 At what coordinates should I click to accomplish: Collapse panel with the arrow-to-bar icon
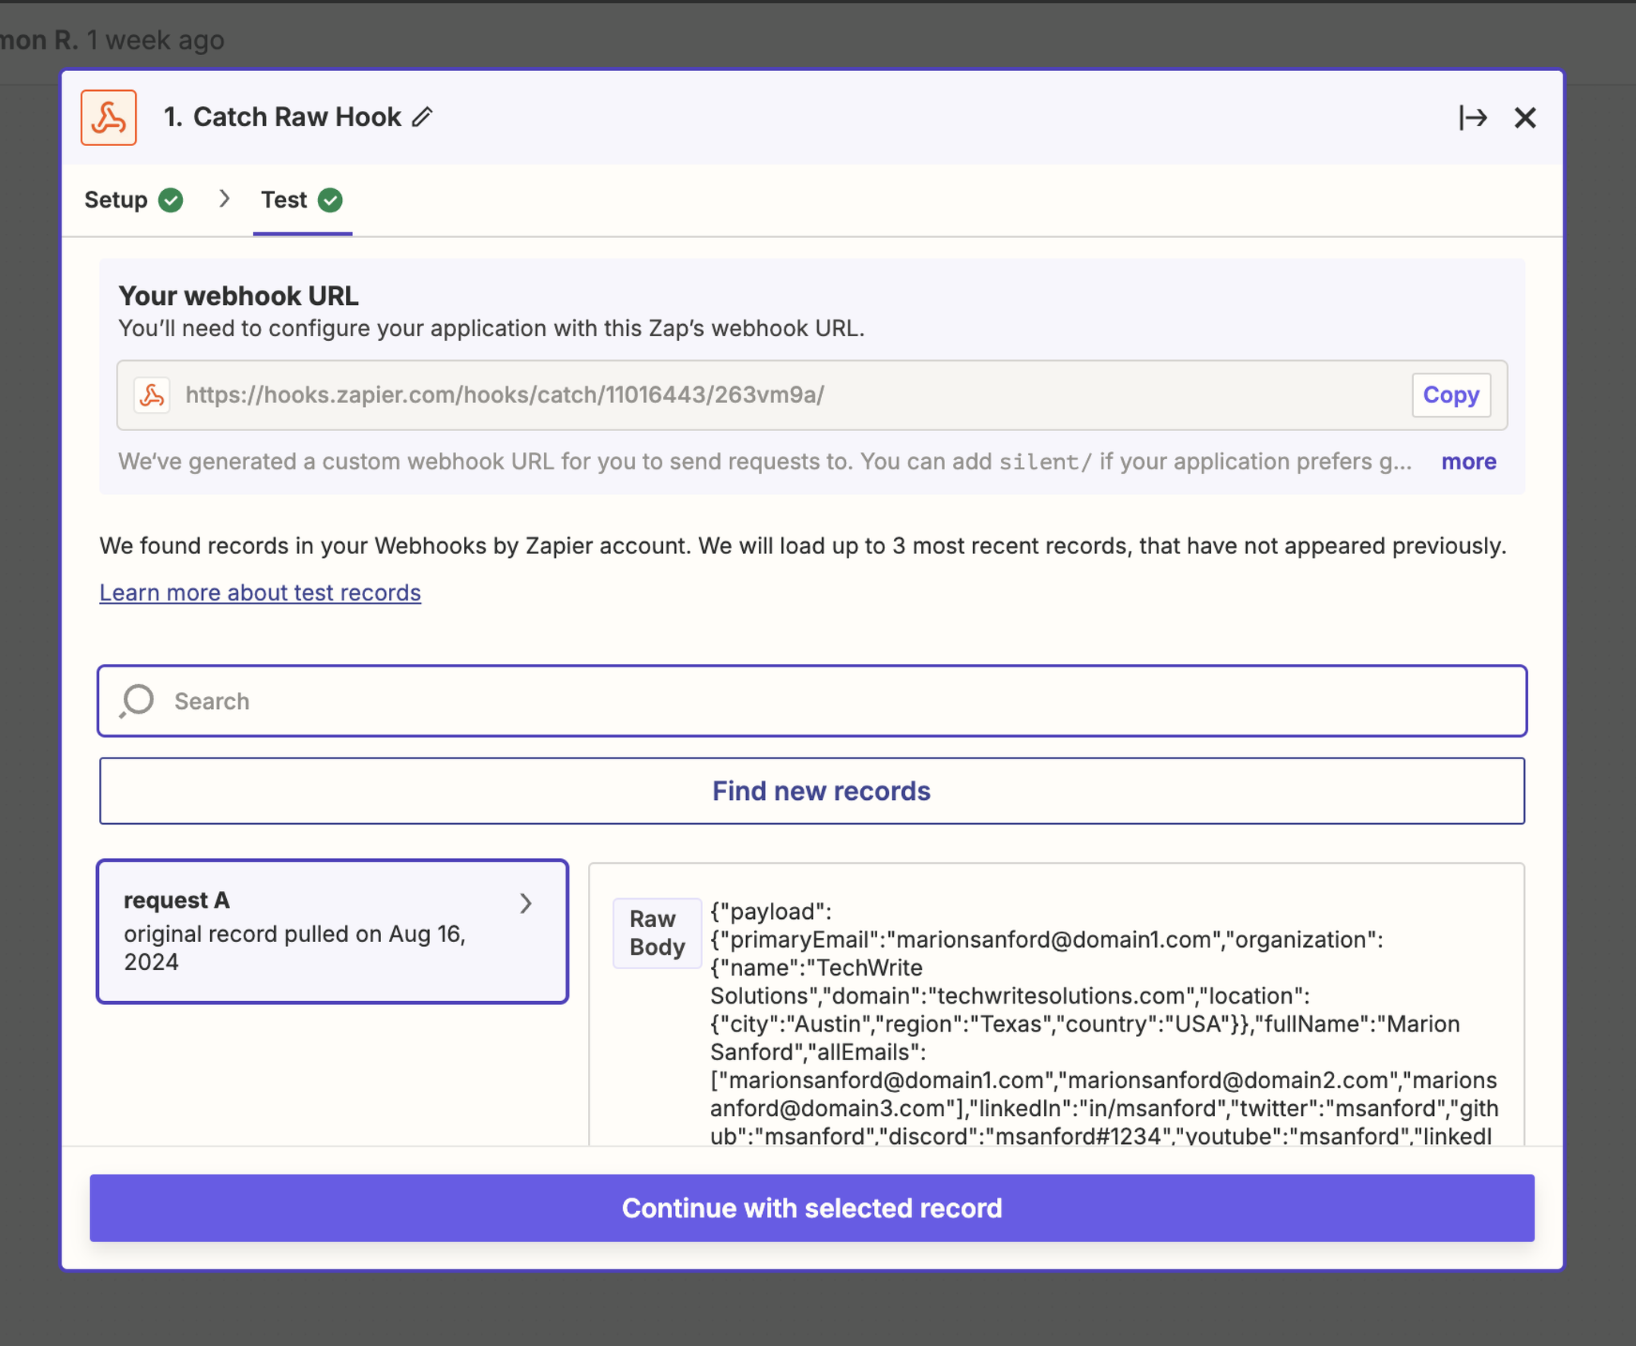tap(1473, 117)
